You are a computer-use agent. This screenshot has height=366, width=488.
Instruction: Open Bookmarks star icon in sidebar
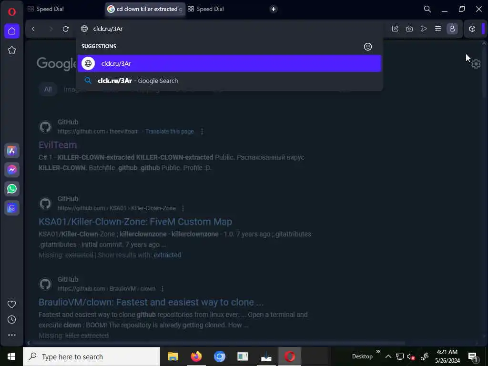[x=12, y=50]
